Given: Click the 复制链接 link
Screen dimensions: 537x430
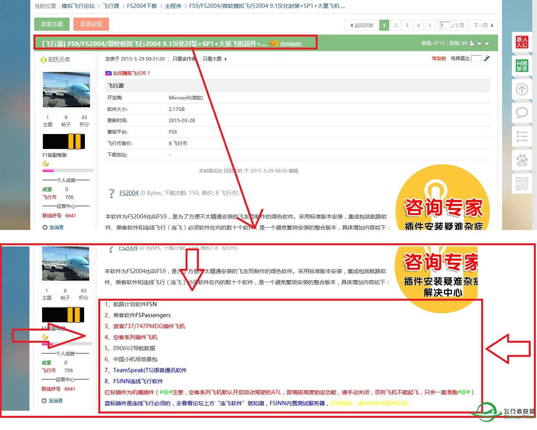Looking at the screenshot, I should (291, 44).
